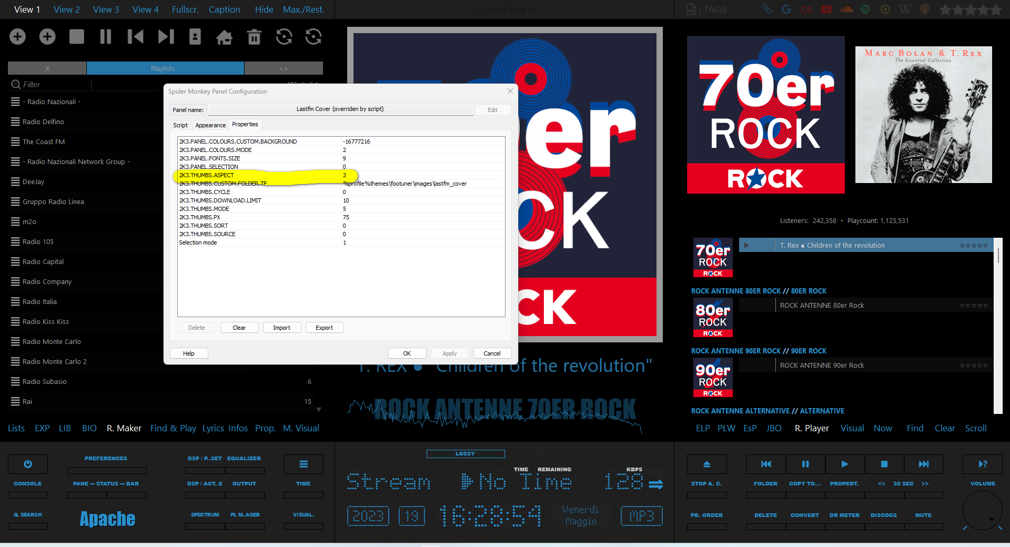Click the icon above the VOLUME label
Screen dimensions: 1010x547
(x=983, y=464)
